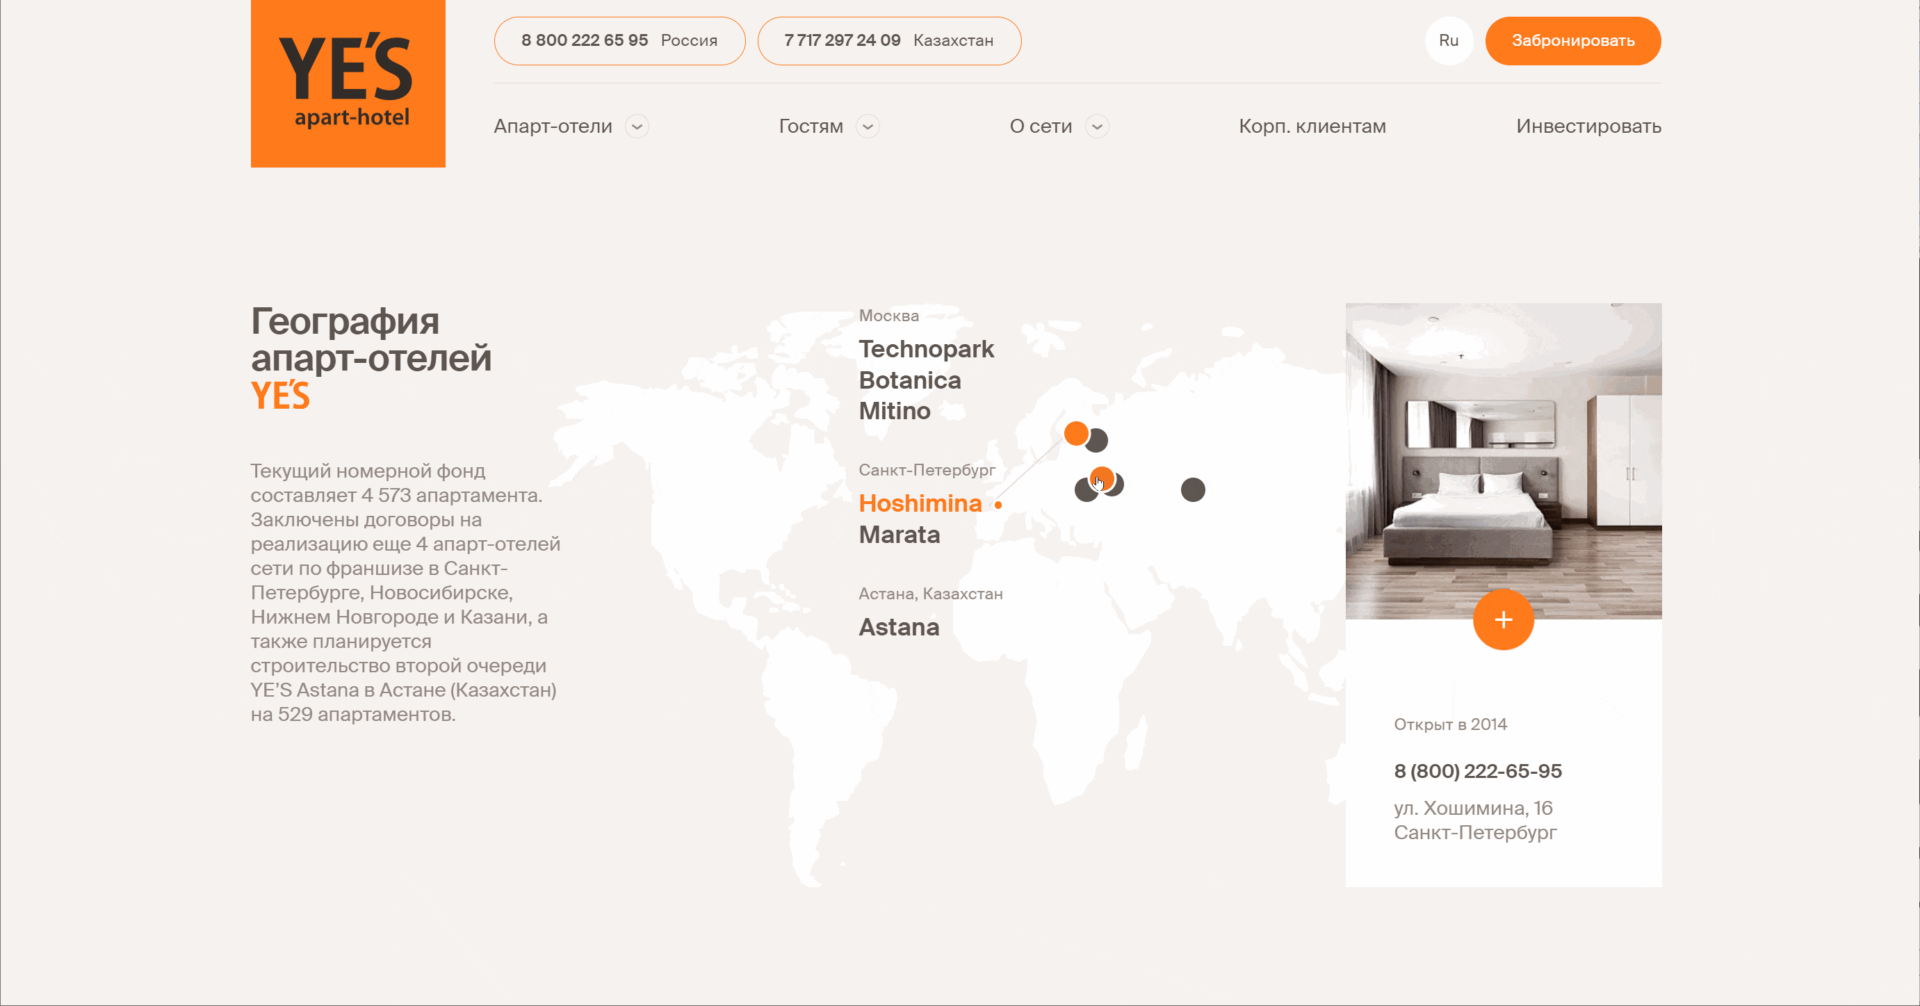
Task: Click the Открыт в 2014 label
Action: pos(1451,724)
